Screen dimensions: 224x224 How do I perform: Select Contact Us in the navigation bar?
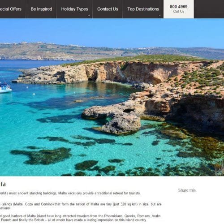(x=108, y=9)
